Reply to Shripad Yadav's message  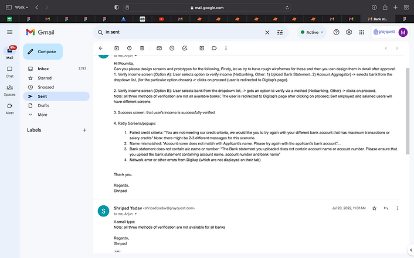tap(386, 208)
